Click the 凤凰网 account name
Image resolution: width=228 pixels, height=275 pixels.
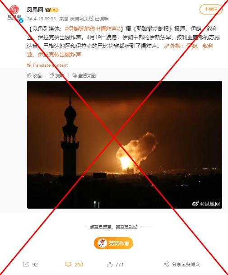35,10
